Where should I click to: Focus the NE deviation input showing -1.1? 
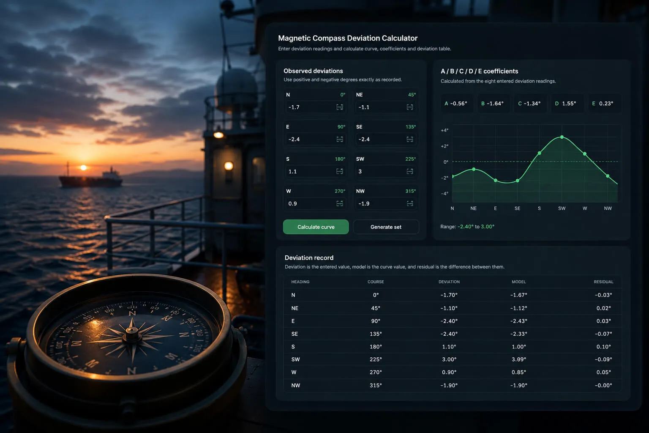(386, 107)
